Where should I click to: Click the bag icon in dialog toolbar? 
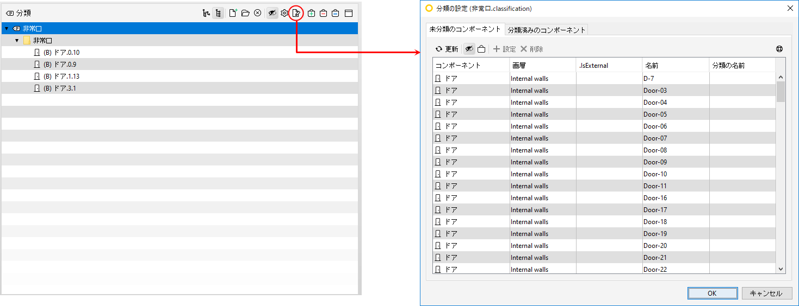[481, 49]
